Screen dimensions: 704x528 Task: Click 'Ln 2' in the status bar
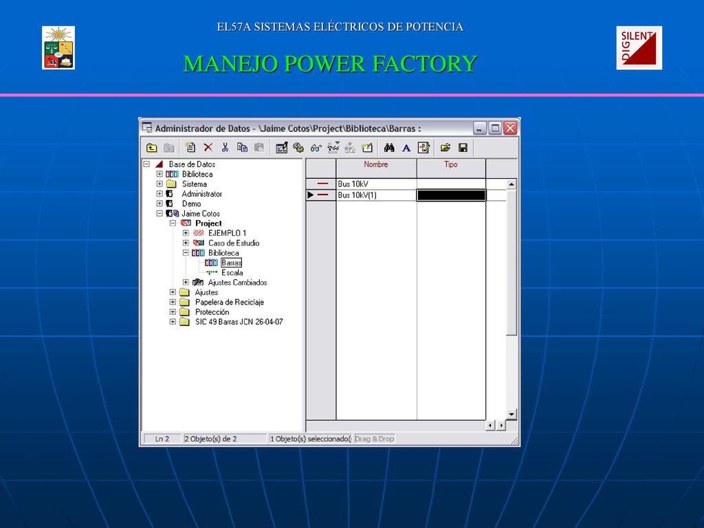(x=162, y=439)
